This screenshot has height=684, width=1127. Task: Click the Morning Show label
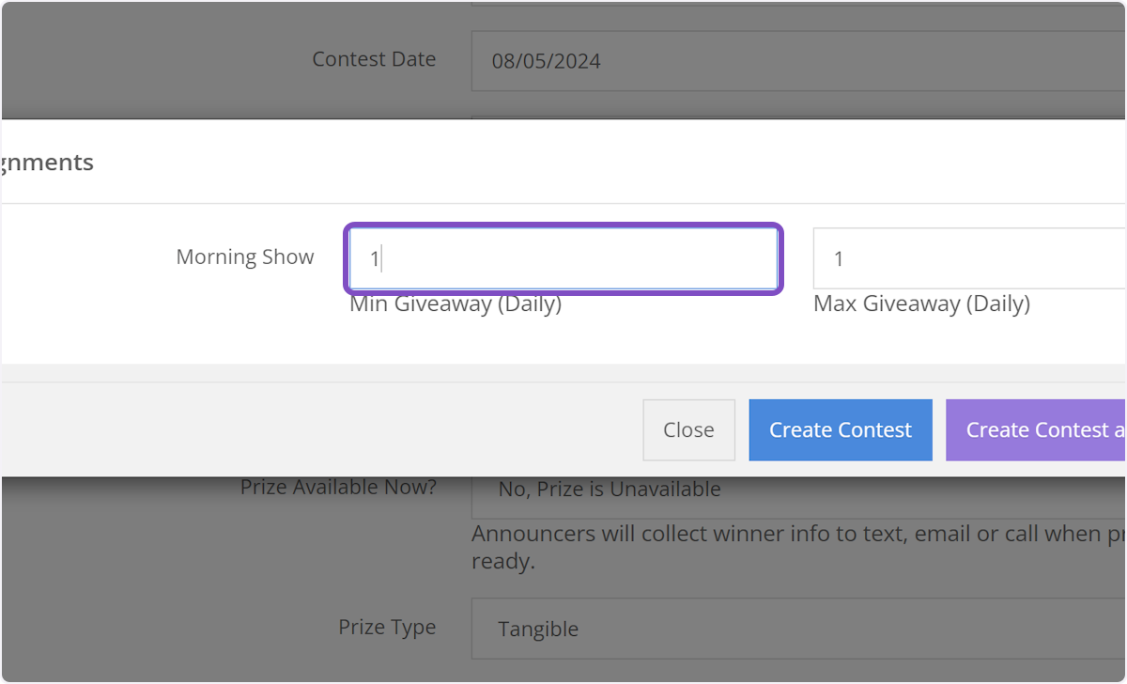[x=245, y=256]
